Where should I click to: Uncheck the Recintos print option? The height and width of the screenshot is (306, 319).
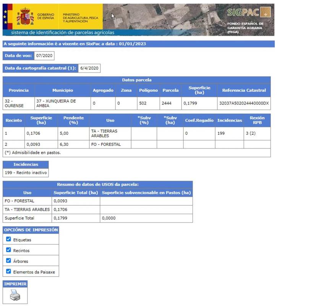pyautogui.click(x=8, y=250)
